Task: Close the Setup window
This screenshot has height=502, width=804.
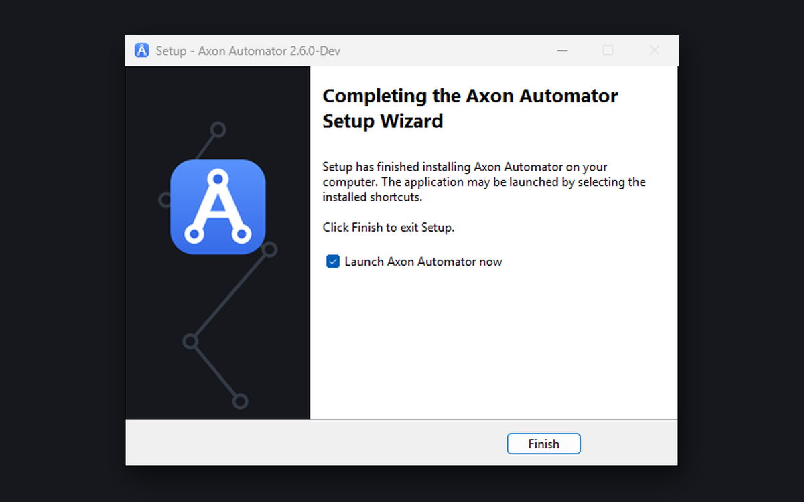Action: coord(655,50)
